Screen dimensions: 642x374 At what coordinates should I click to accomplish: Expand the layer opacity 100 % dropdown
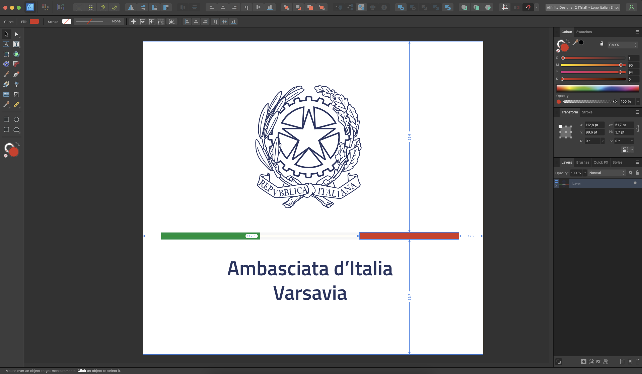pyautogui.click(x=585, y=173)
